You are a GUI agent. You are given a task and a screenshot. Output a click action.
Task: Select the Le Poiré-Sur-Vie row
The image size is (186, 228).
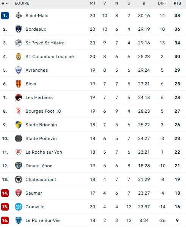coord(93,220)
